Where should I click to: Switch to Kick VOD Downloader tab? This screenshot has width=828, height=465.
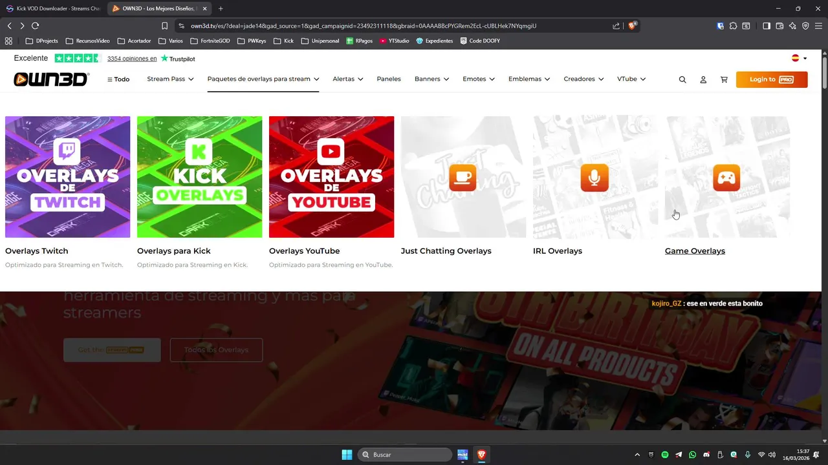coord(53,8)
